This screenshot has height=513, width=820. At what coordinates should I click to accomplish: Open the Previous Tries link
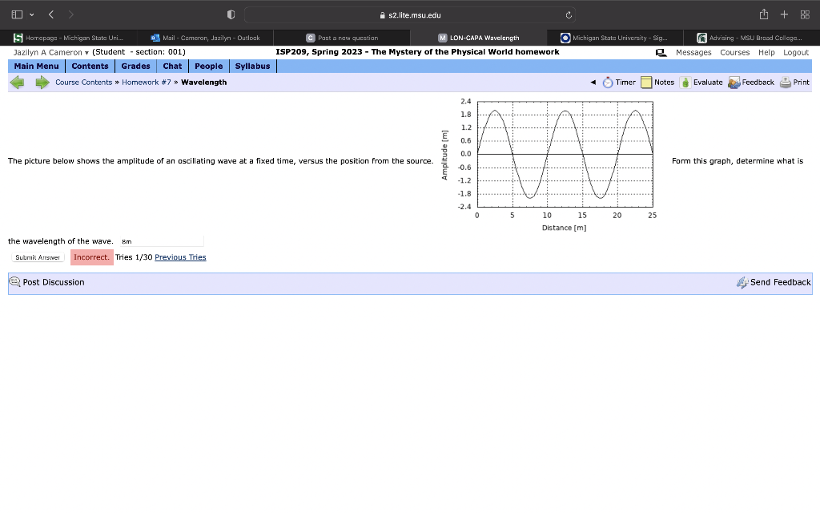pos(180,257)
